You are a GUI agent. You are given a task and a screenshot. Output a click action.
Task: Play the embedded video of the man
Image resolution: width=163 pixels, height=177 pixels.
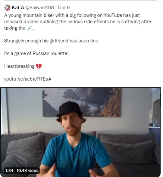[80, 132]
